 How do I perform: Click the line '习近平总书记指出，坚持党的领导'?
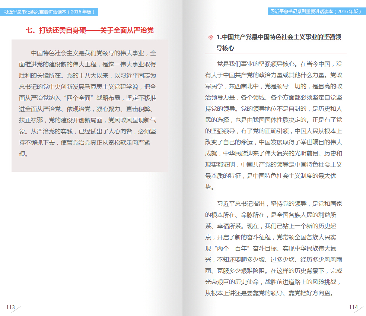point(262,204)
